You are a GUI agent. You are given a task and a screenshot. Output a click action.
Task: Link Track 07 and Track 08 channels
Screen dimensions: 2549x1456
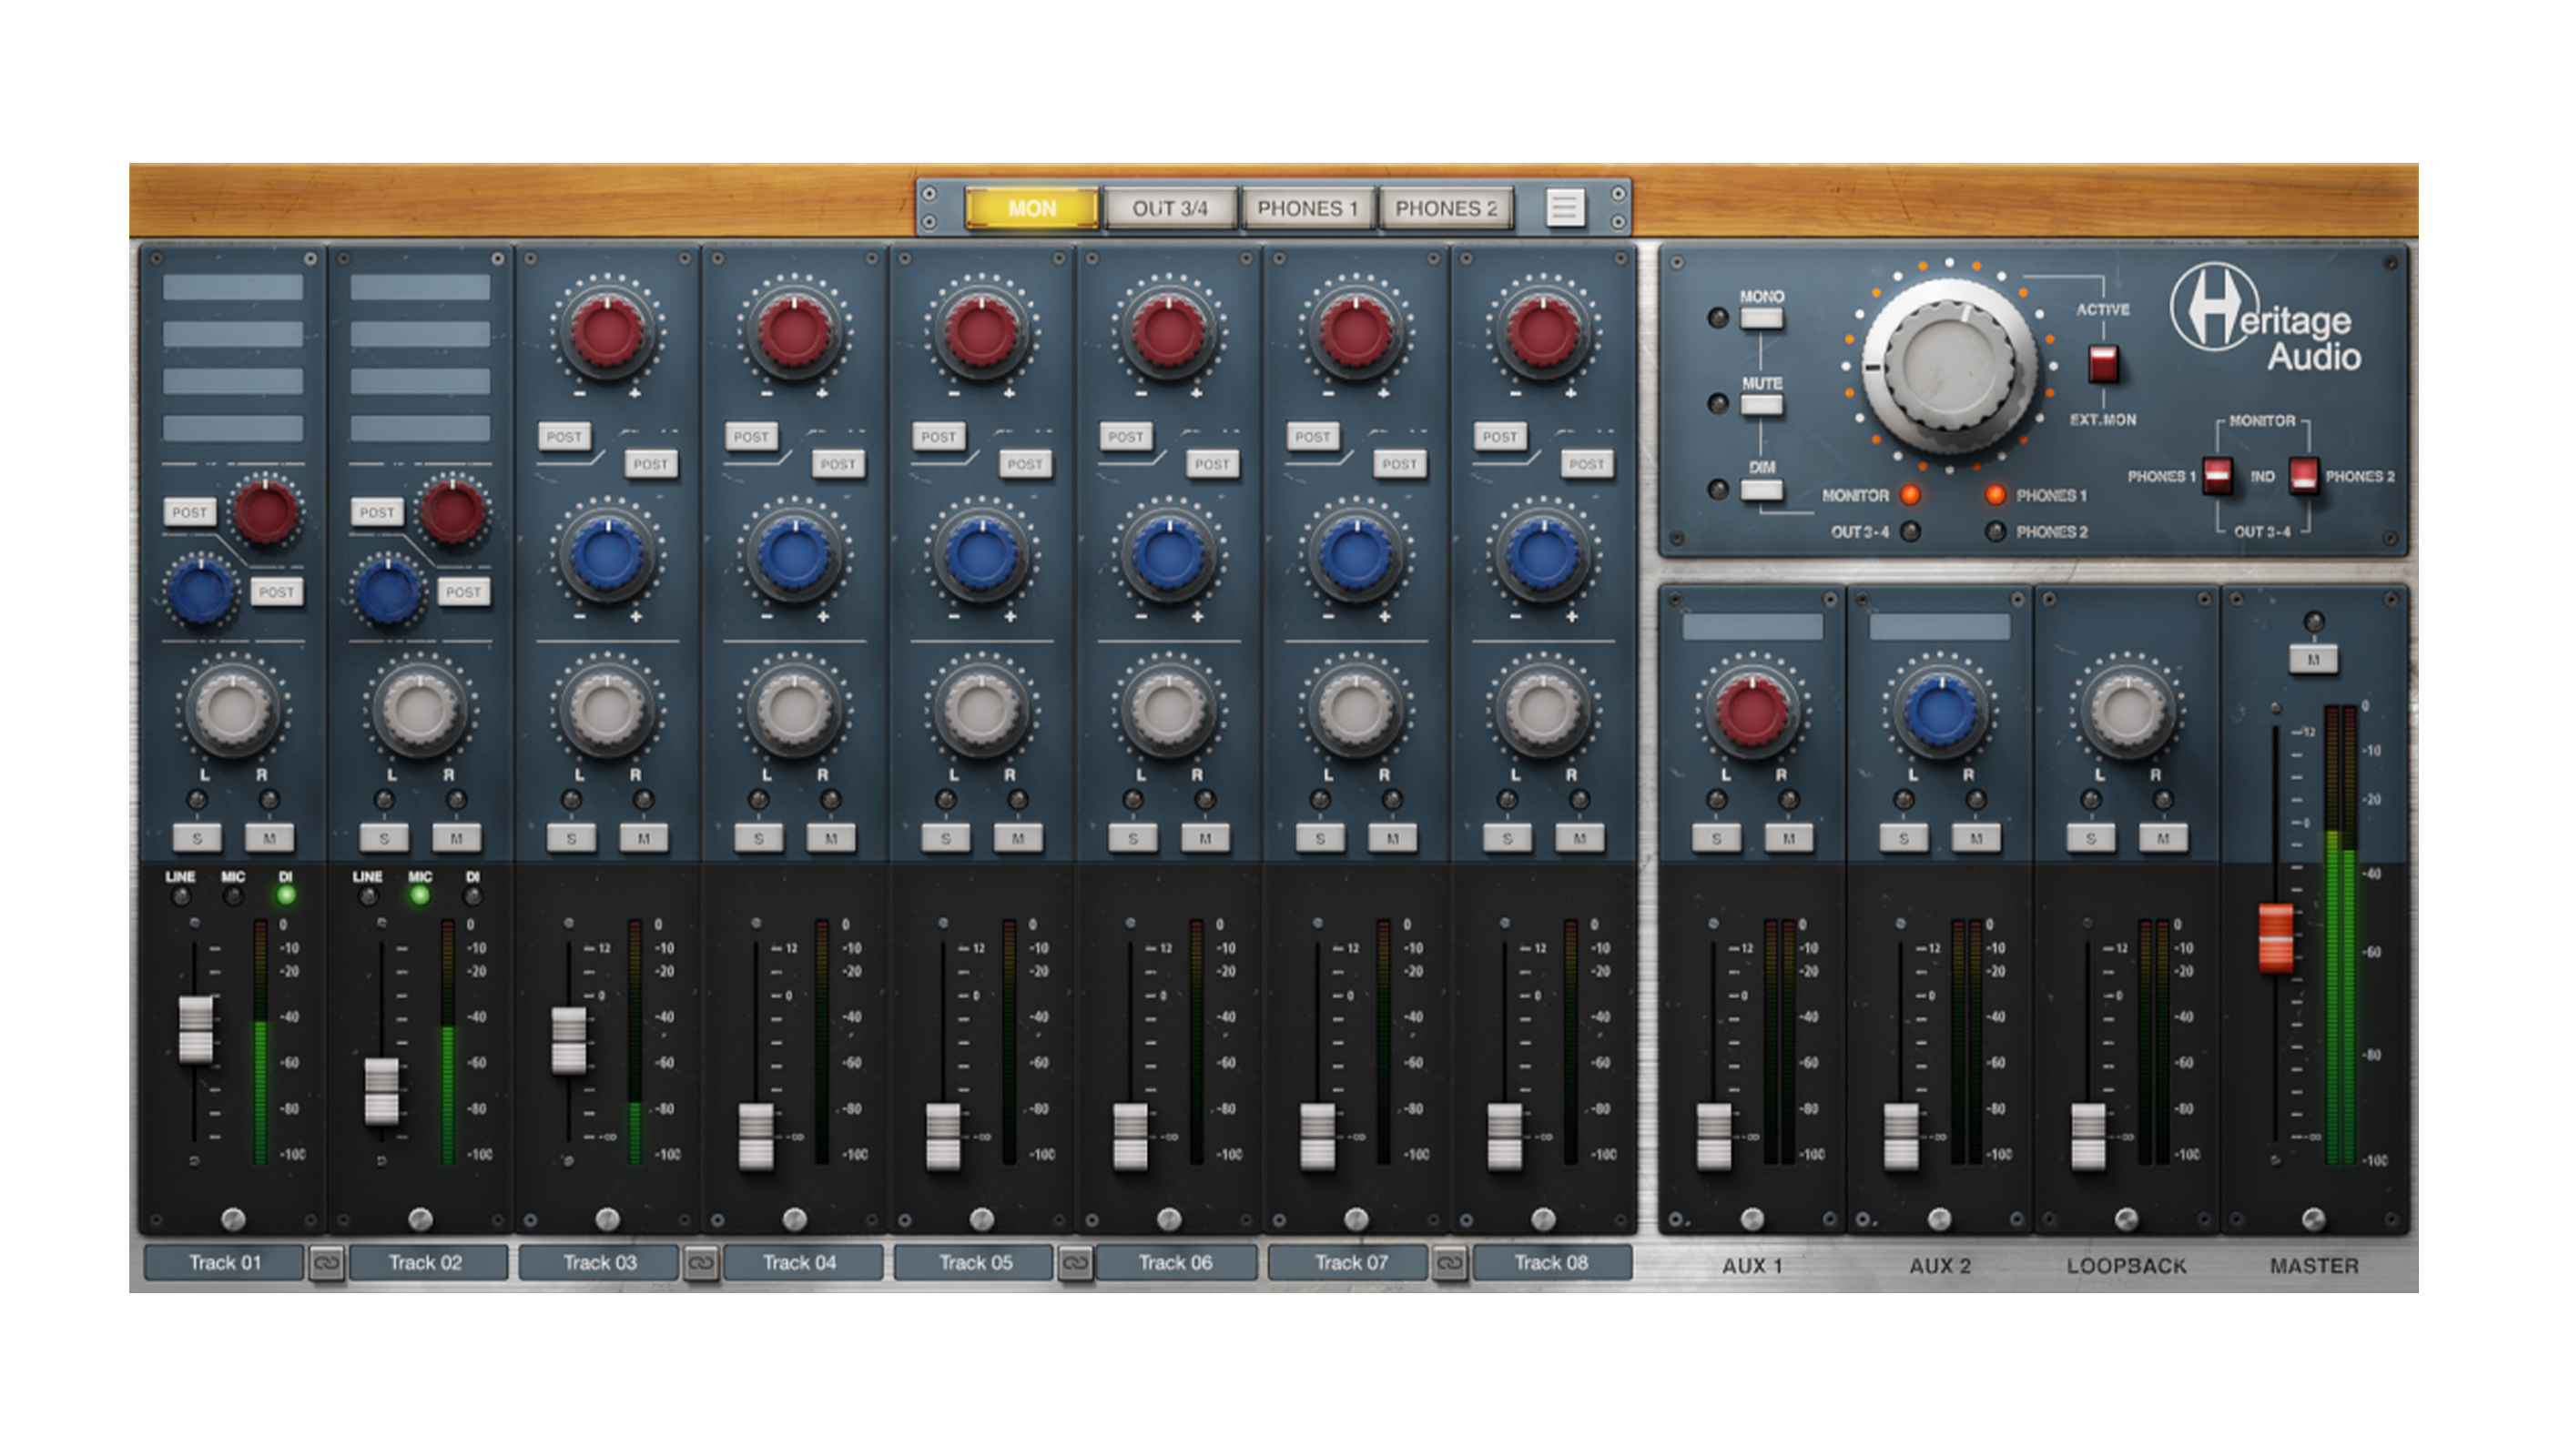[1449, 1264]
